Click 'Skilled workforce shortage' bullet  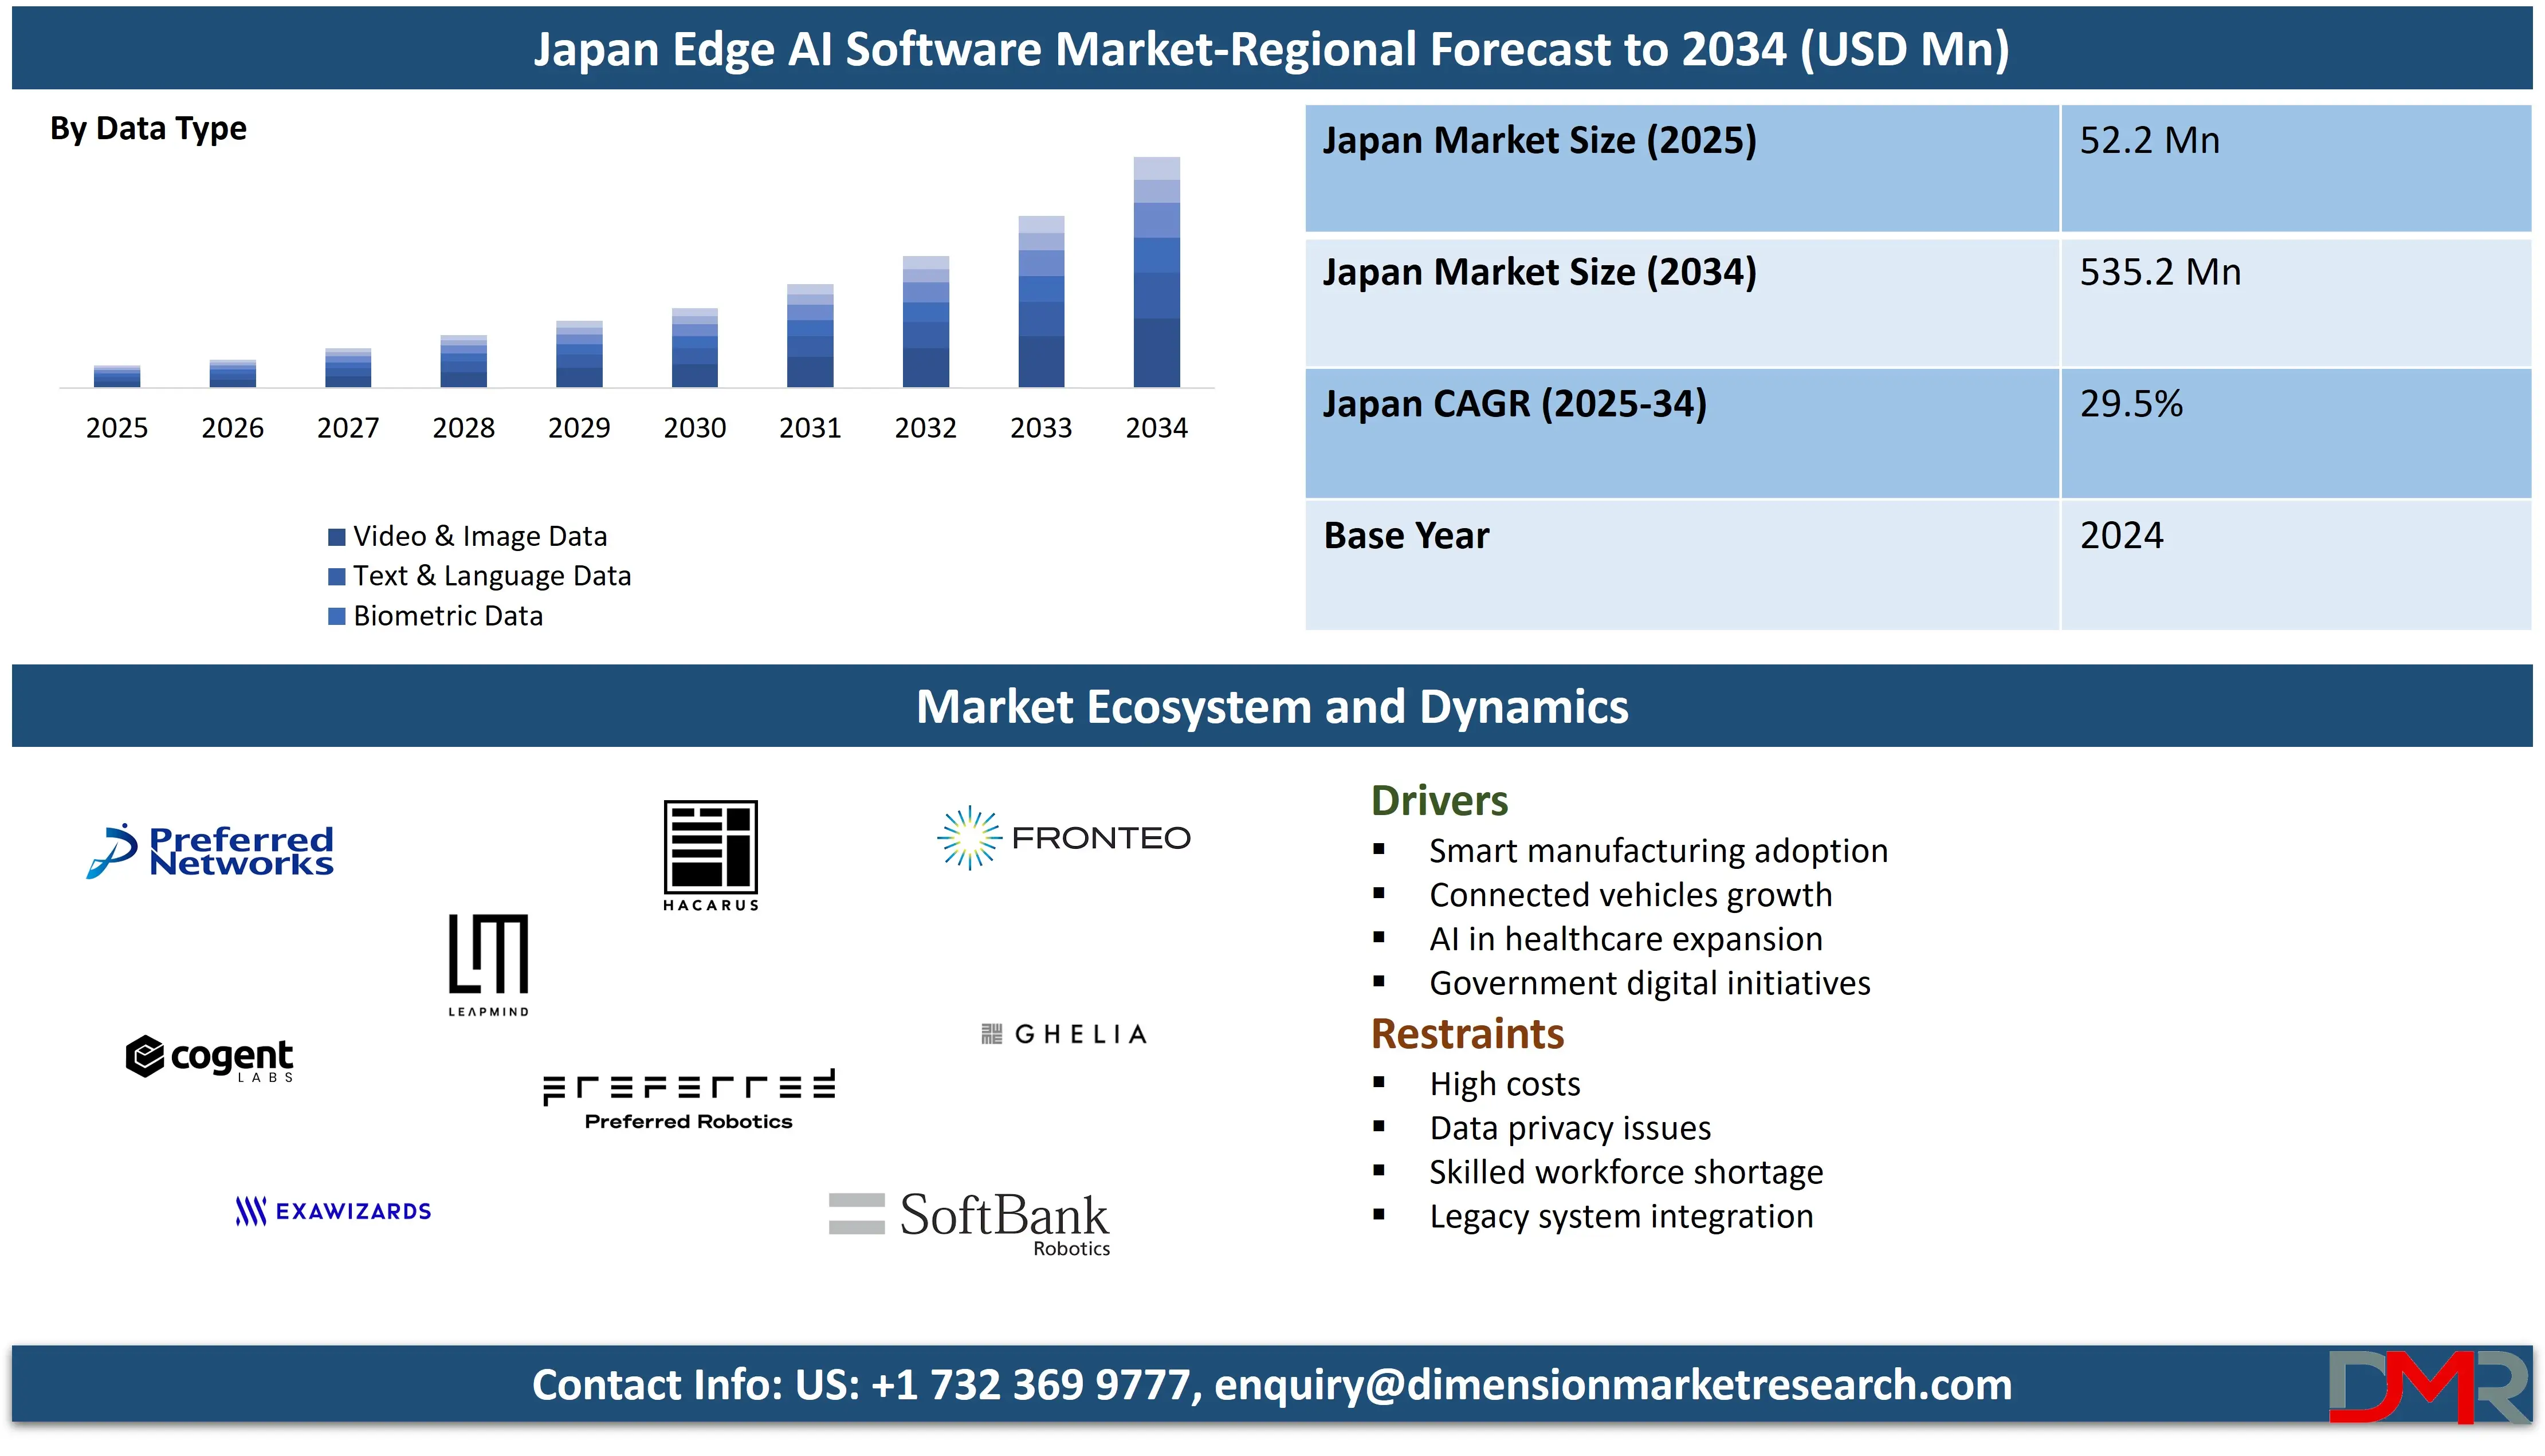point(1626,1172)
